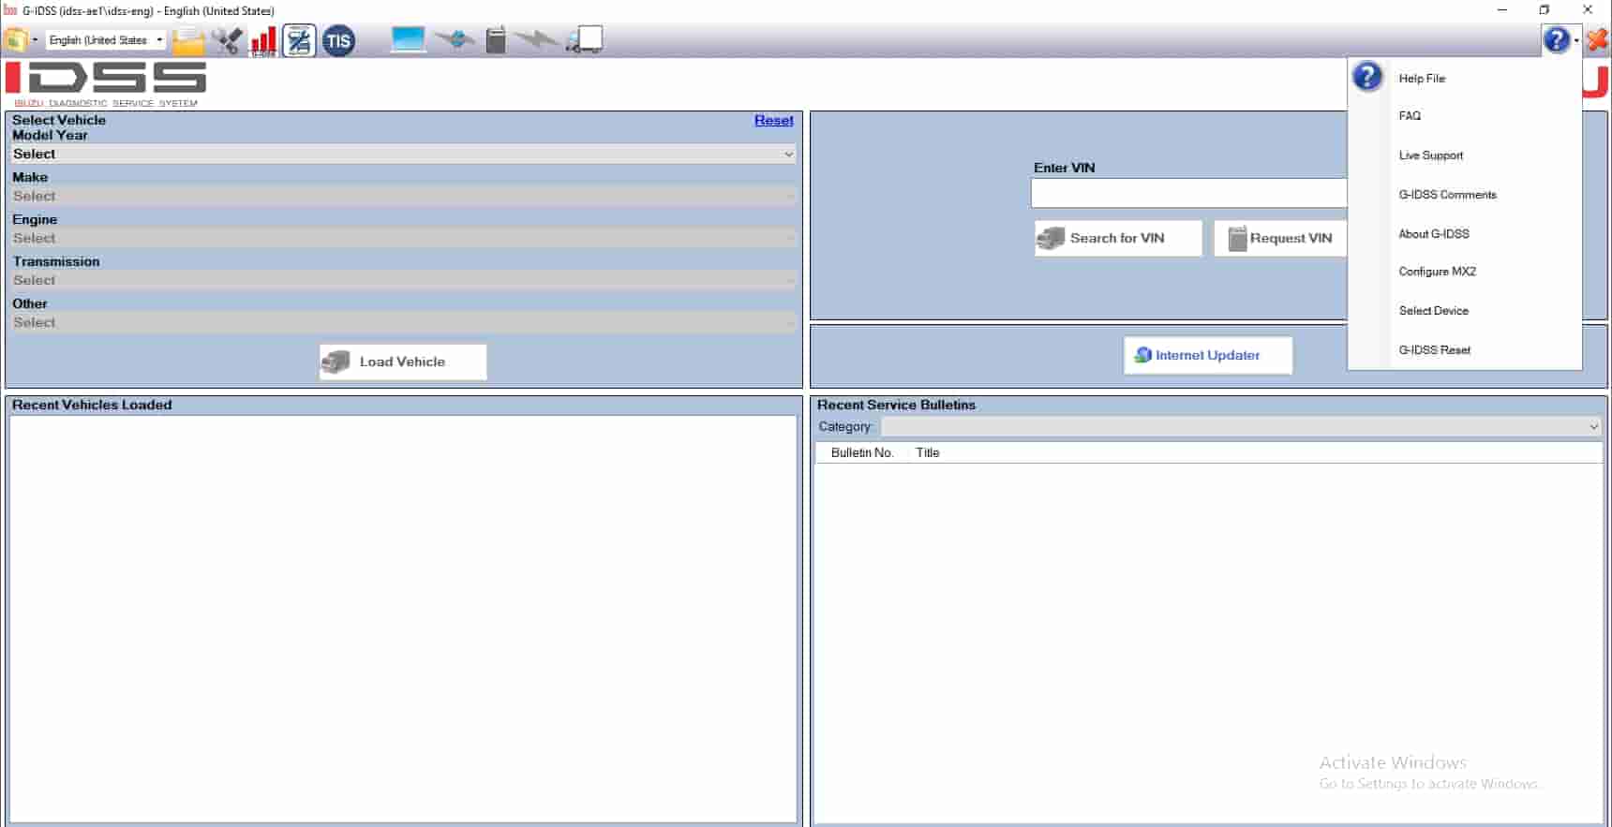This screenshot has width=1612, height=827.
Task: Click the Load Vehicle button
Action: point(403,362)
